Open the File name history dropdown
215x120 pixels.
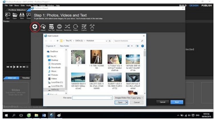pyautogui.click(x=111, y=97)
